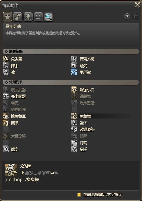Click the question mark help icon
The height and width of the screenshot is (201, 142).
coord(127,16)
